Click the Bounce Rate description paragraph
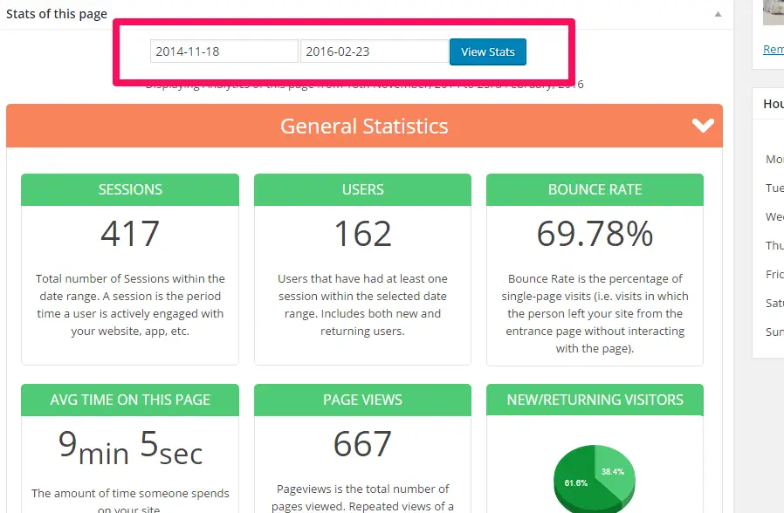Image resolution: width=784 pixels, height=513 pixels. point(595,313)
